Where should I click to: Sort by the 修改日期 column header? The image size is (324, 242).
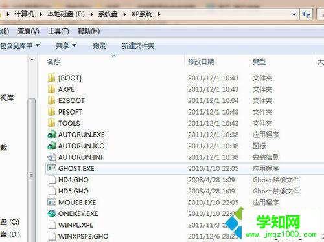pyautogui.click(x=201, y=62)
